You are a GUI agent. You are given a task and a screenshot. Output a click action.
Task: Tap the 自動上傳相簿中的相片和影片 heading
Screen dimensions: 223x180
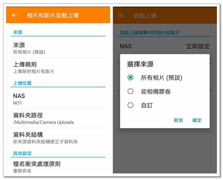pos(150,33)
